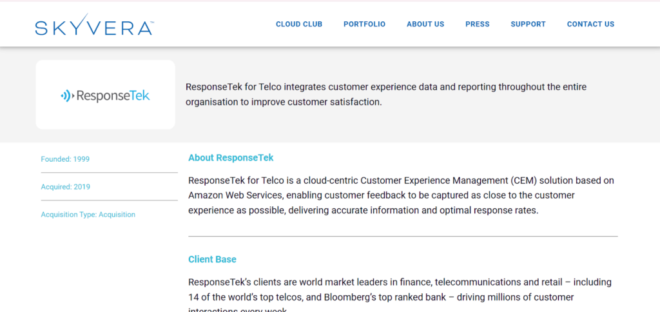Click the Acquired: 2019 sidebar entry

tap(65, 187)
